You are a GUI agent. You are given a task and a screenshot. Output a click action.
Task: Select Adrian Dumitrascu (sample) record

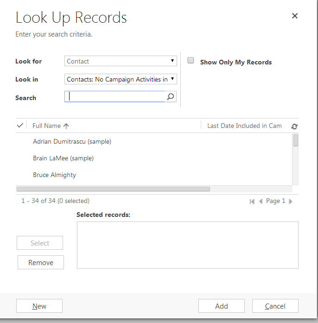tap(72, 141)
